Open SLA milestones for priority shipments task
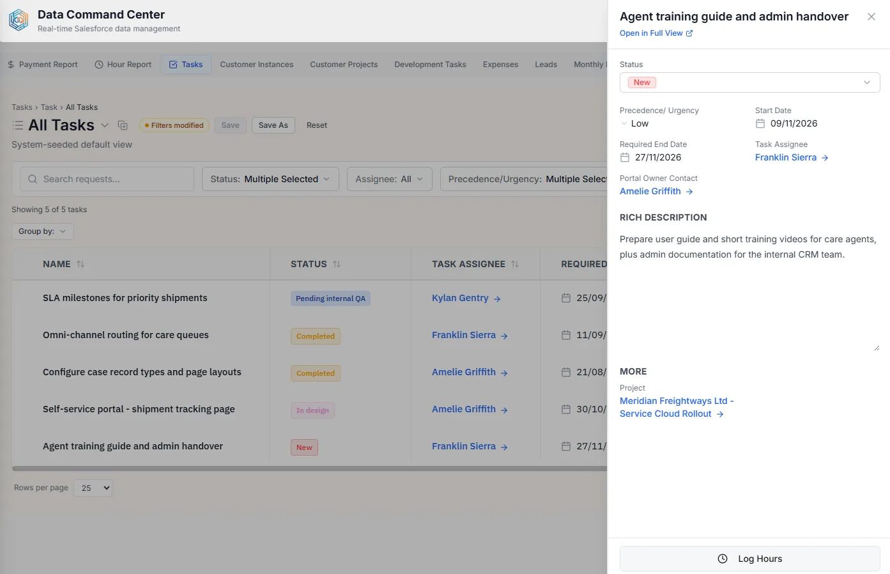 pyautogui.click(x=125, y=298)
